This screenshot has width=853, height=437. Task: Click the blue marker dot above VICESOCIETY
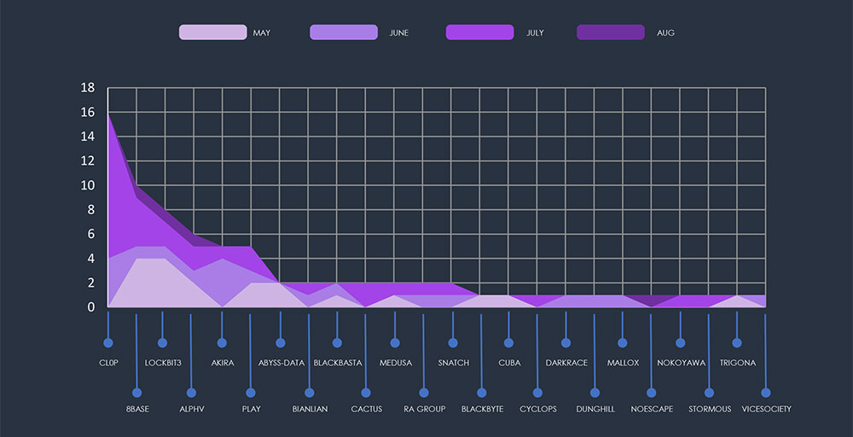(x=766, y=393)
